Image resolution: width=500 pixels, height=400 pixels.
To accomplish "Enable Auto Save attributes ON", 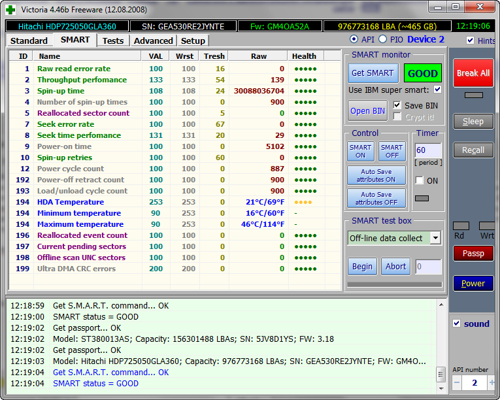I will pyautogui.click(x=376, y=176).
